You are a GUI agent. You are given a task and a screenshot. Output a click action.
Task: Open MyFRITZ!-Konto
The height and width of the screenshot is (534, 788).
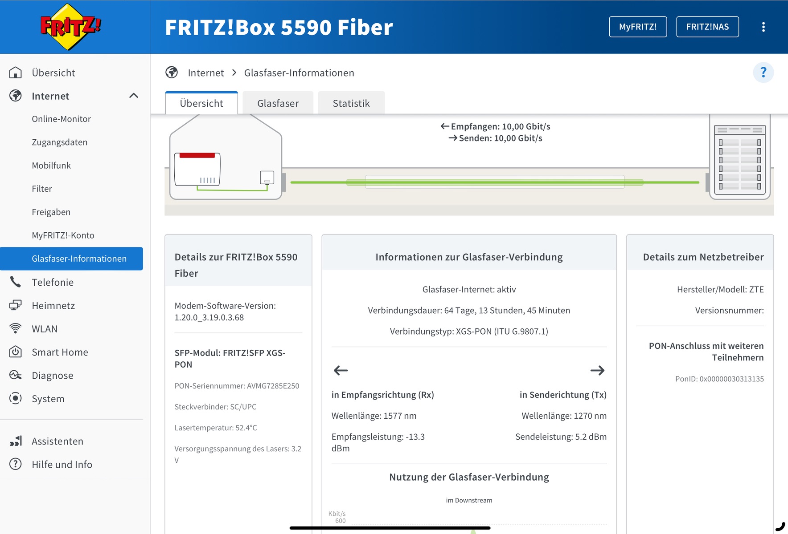coord(63,235)
